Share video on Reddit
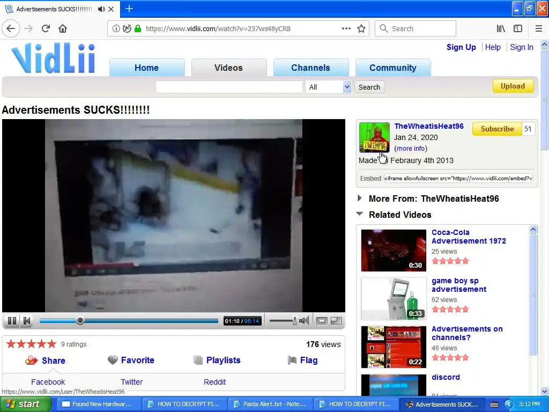Viewport: 549px width, 412px height. [214, 382]
